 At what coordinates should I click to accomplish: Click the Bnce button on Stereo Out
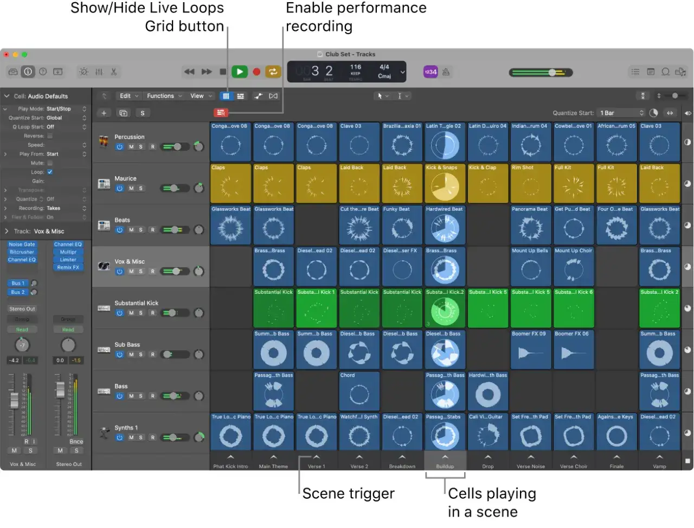click(x=76, y=442)
